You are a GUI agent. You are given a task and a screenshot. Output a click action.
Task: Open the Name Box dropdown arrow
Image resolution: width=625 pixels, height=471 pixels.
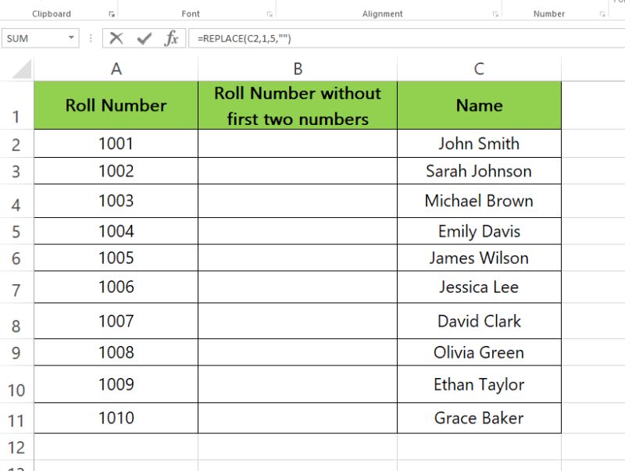[x=72, y=37]
